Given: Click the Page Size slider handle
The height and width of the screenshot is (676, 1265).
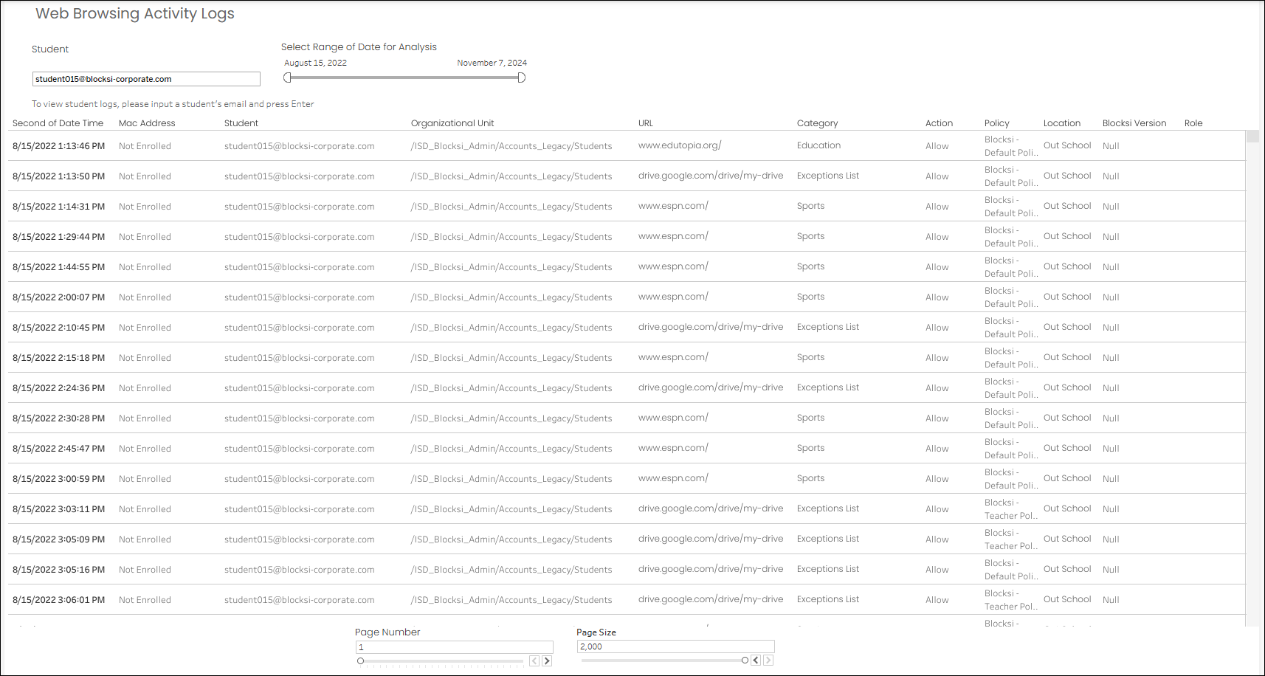Looking at the screenshot, I should click(x=745, y=661).
